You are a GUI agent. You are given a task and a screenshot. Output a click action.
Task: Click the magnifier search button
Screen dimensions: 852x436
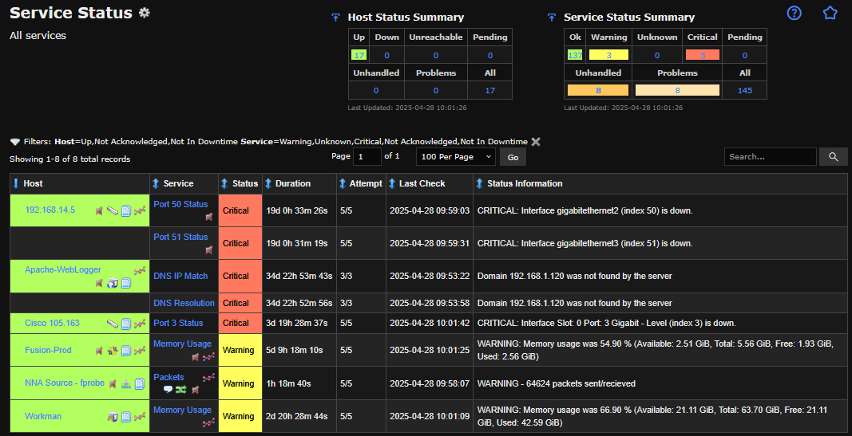(834, 157)
